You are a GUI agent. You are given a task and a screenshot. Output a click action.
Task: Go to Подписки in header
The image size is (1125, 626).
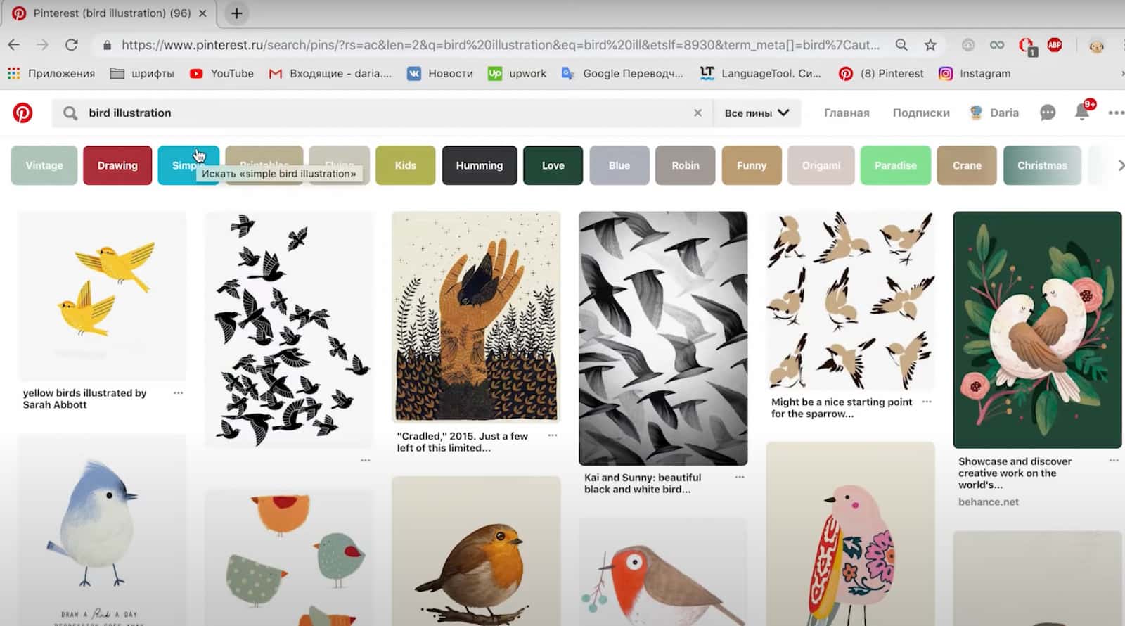click(x=921, y=113)
